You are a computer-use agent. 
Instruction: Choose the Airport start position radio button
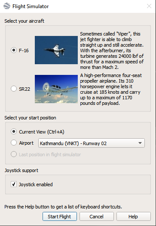[x=14, y=143]
